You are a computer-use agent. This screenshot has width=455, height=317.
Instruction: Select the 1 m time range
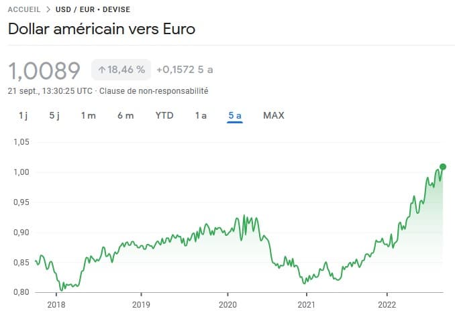pos(88,116)
